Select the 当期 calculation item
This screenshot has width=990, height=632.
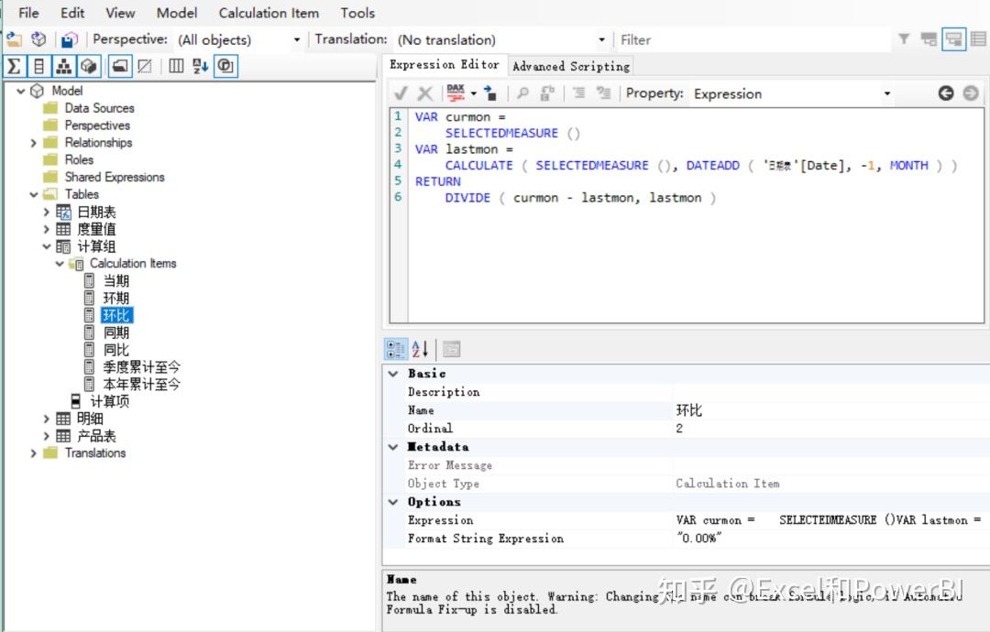116,281
